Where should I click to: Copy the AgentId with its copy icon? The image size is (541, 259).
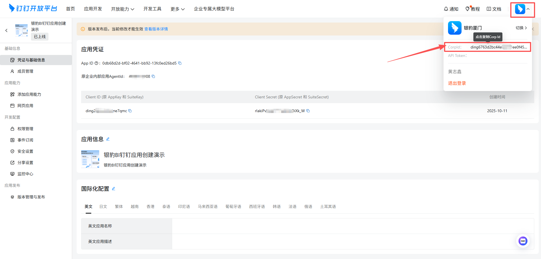tap(153, 76)
